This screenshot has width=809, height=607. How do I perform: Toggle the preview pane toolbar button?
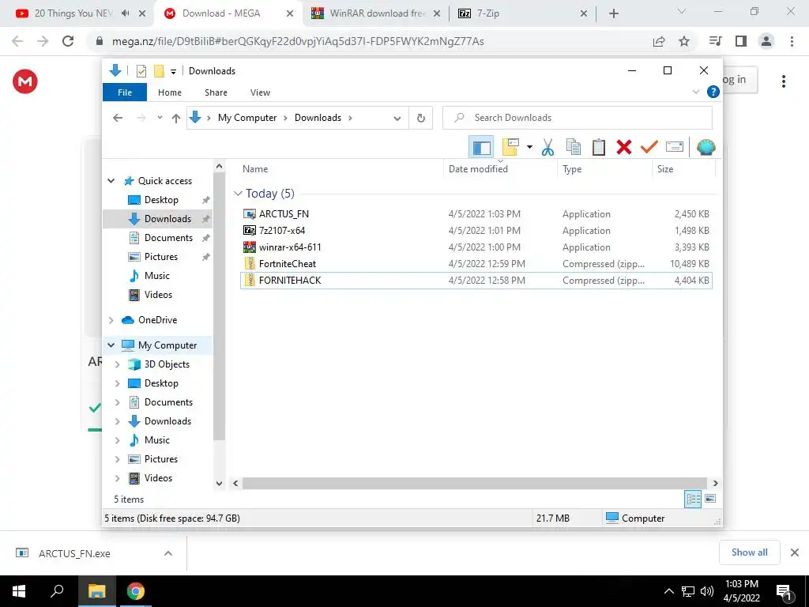481,148
